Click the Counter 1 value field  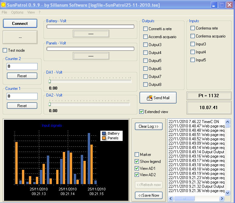tap(22, 96)
